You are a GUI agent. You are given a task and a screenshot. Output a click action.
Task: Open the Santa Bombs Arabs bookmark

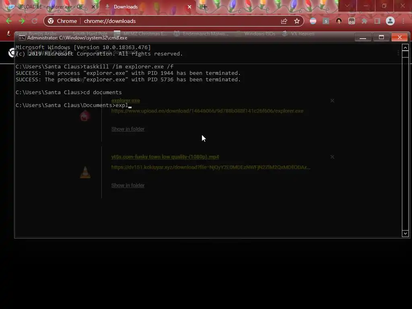pos(33,34)
